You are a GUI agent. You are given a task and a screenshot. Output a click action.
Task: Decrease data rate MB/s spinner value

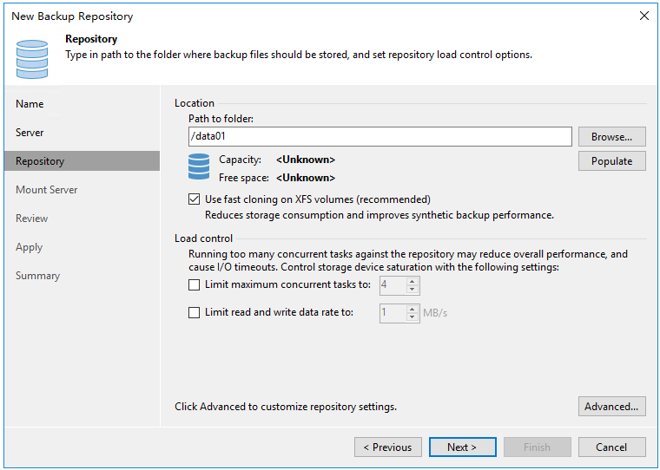click(412, 317)
